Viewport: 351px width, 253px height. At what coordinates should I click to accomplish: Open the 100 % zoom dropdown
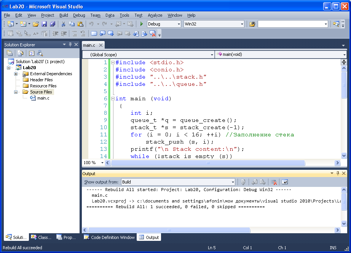[102, 163]
